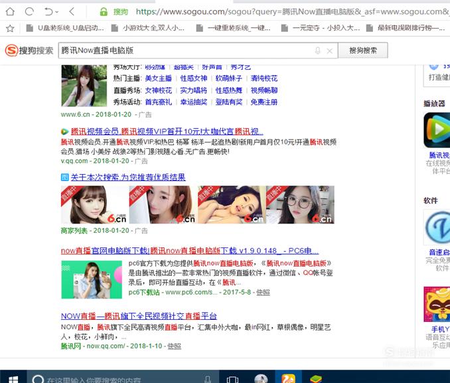450x383 pixels.
Task: Open NOW直播—腾讯旗下全民视频社交直播平台 result
Action: pyautogui.click(x=139, y=316)
